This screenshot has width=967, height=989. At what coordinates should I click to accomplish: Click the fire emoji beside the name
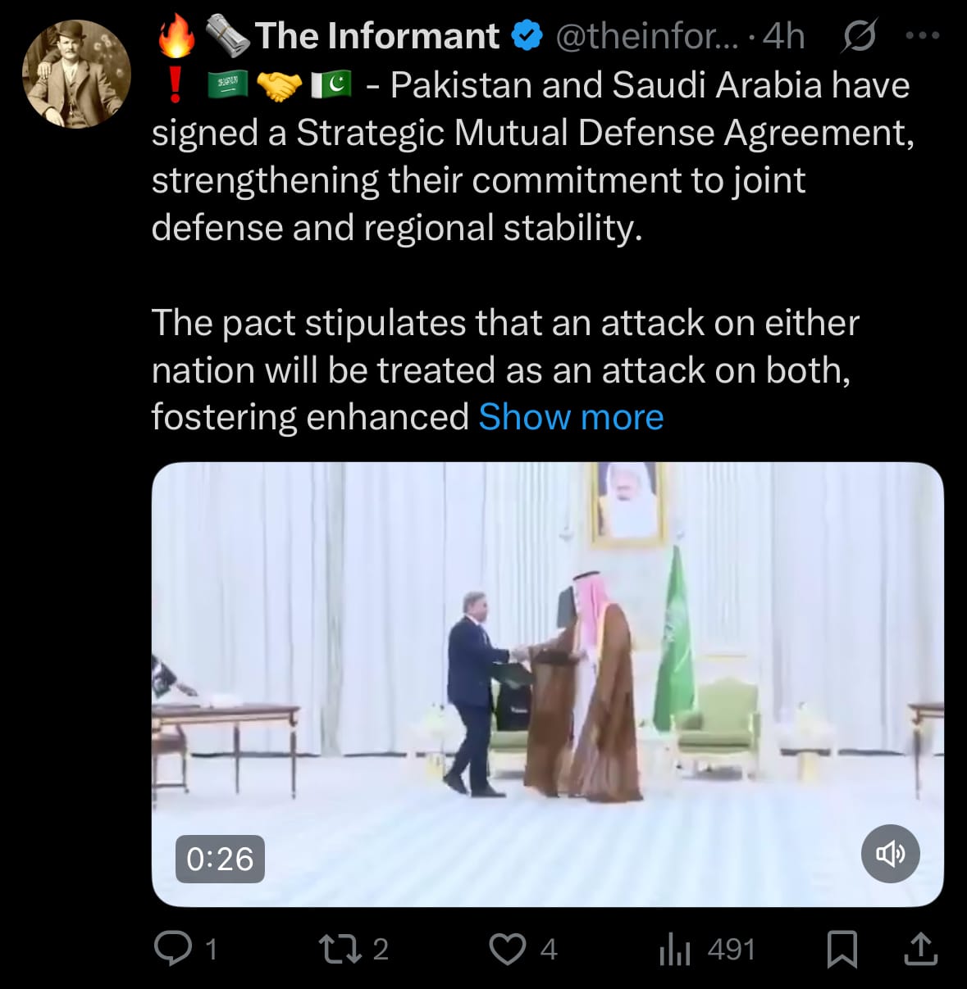coord(177,36)
